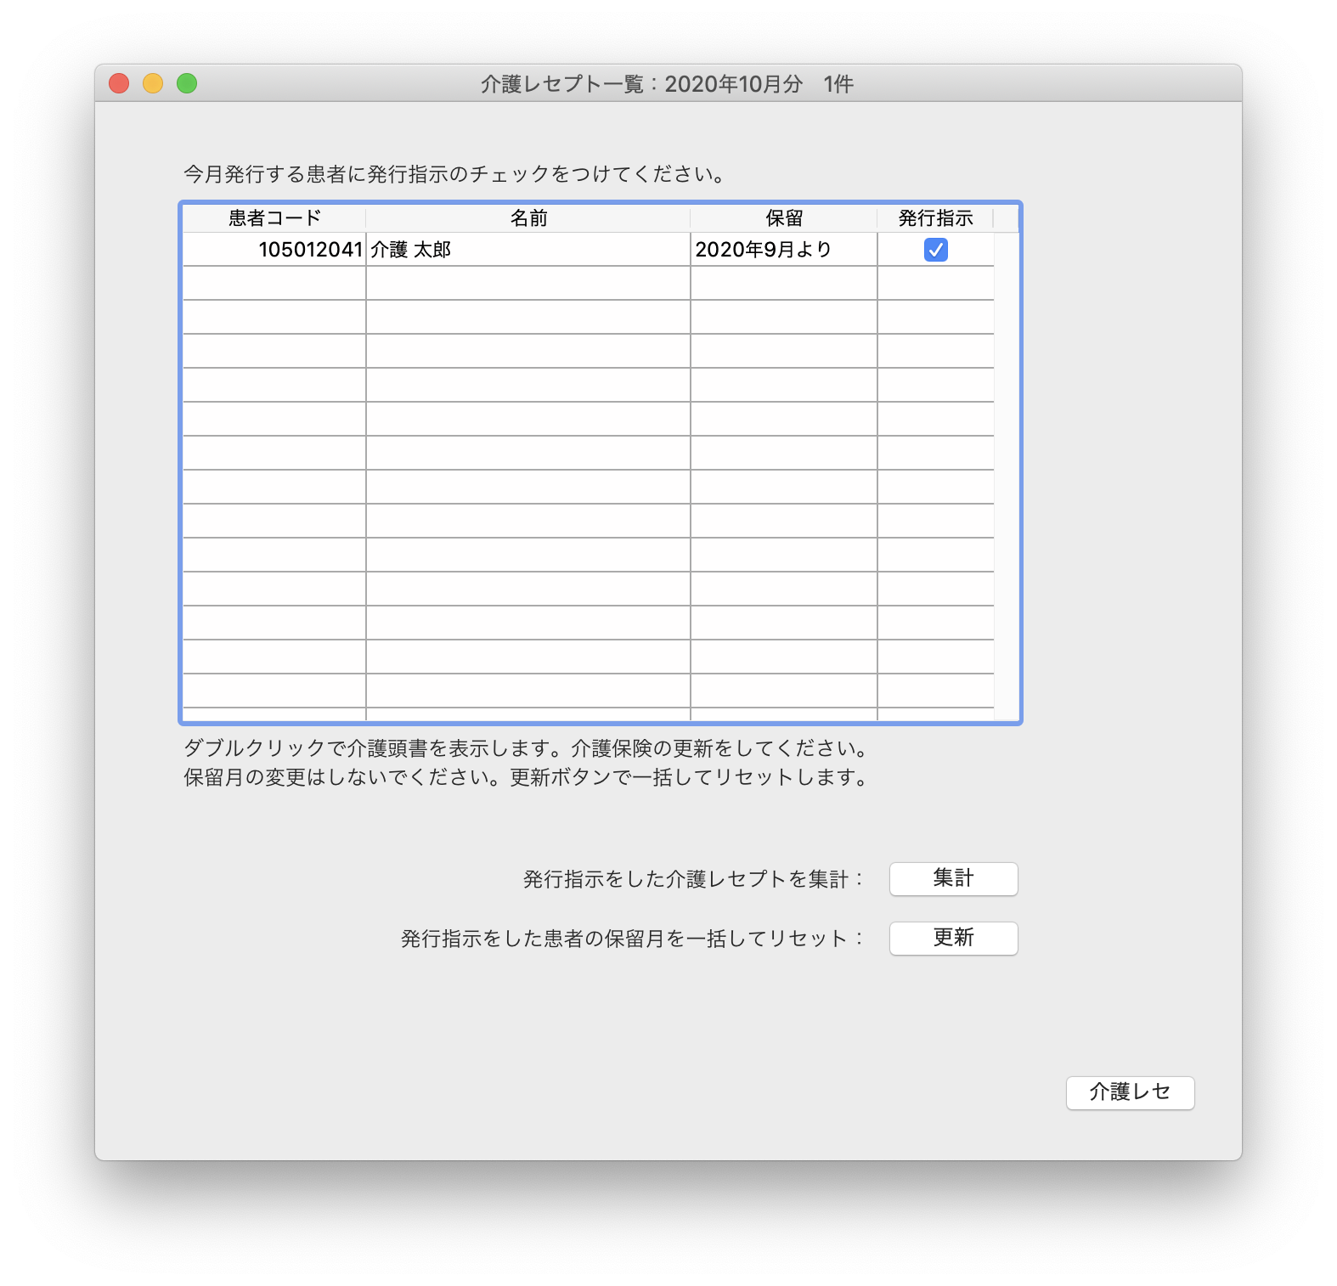This screenshot has height=1286, width=1337.
Task: Click the 名前 column header
Action: click(527, 218)
